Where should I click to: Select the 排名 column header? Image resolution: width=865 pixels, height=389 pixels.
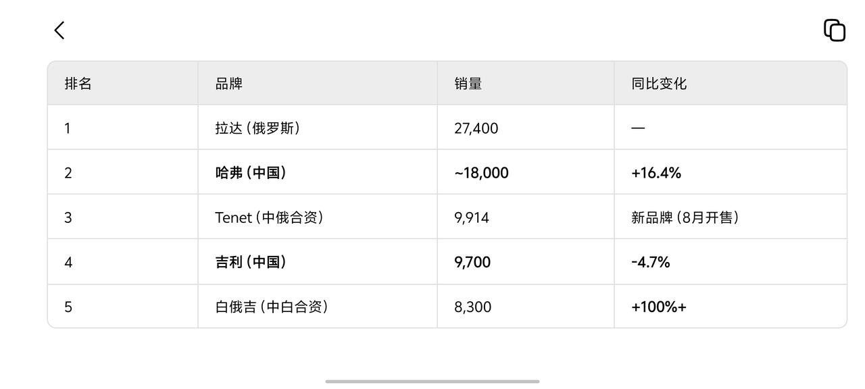[x=78, y=84]
